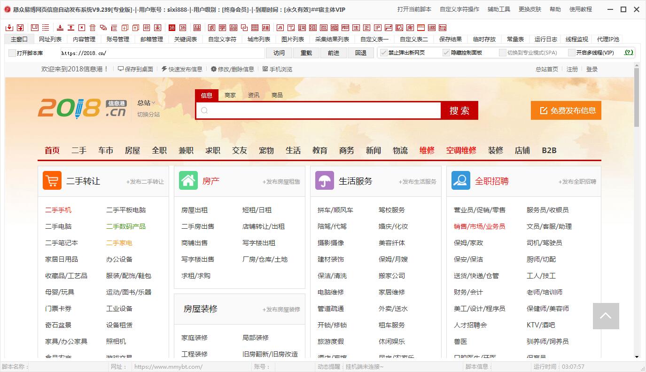Image resolution: width=646 pixels, height=372 pixels.
Task: Click the X box delete icon
Action: coord(82,28)
